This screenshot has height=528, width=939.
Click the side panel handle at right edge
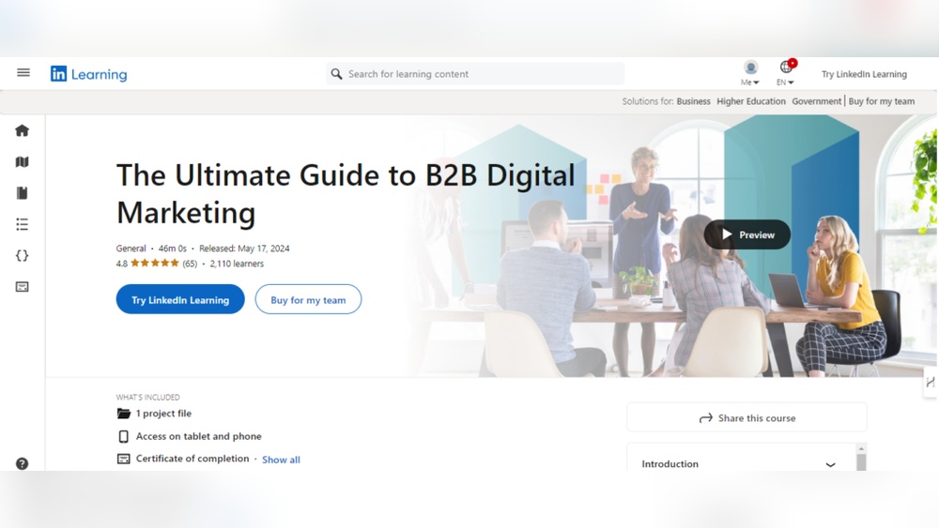click(x=930, y=382)
